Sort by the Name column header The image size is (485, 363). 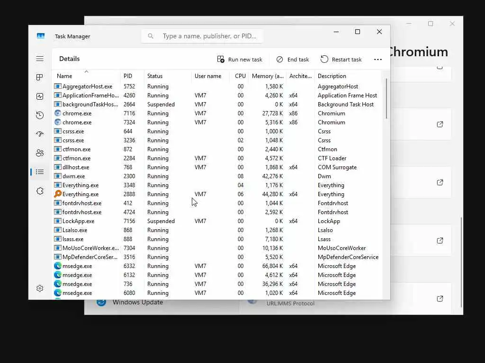tap(64, 76)
